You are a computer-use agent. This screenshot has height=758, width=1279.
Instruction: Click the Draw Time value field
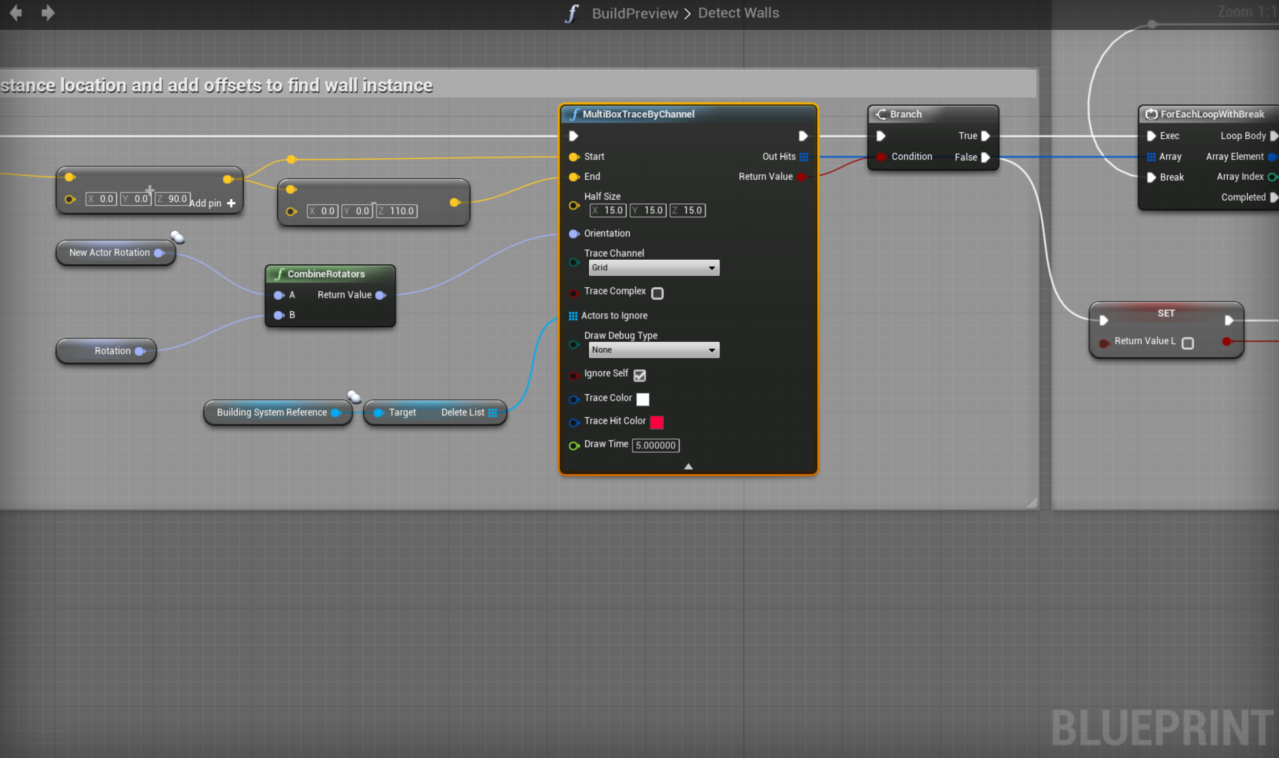[x=655, y=445]
